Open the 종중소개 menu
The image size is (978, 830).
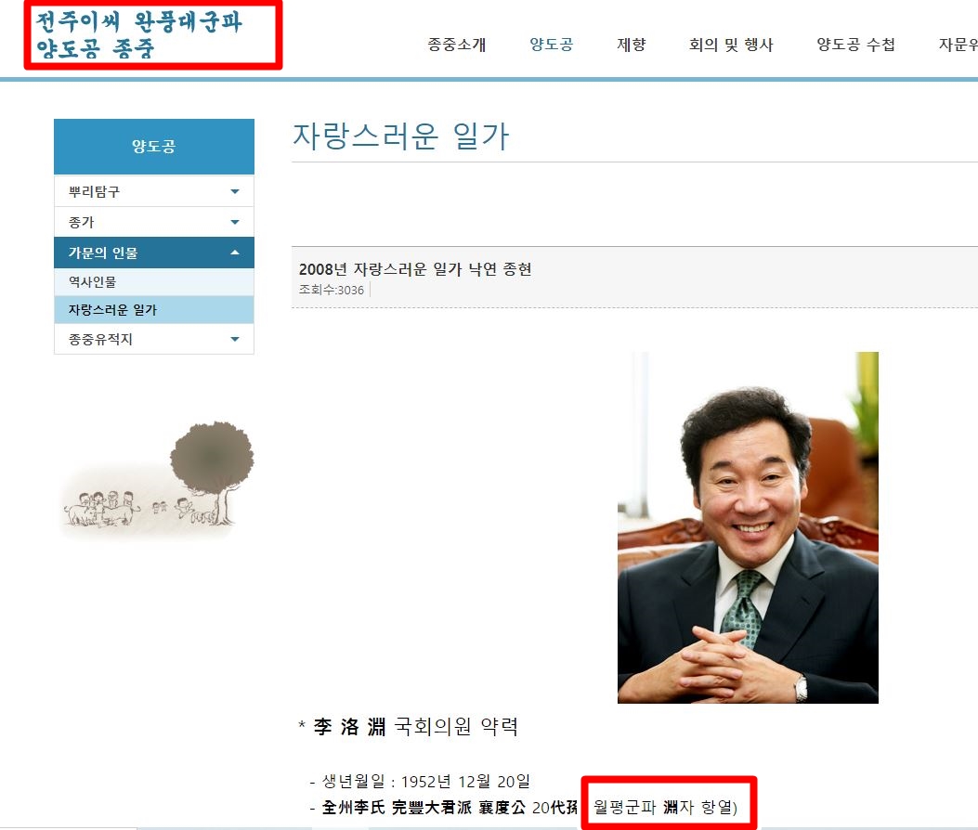point(457,45)
